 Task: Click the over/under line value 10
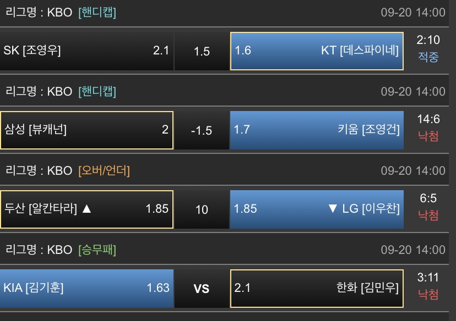[202, 209]
